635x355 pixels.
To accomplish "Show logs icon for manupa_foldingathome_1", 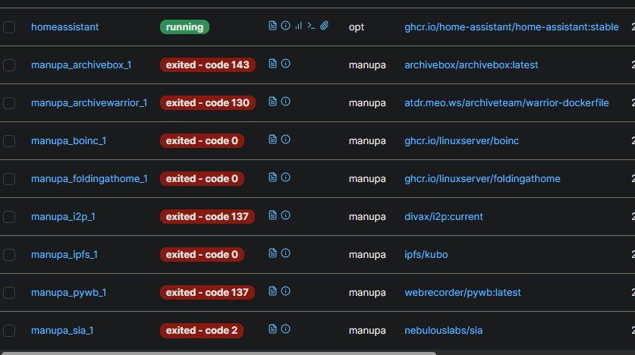I will coord(272,177).
